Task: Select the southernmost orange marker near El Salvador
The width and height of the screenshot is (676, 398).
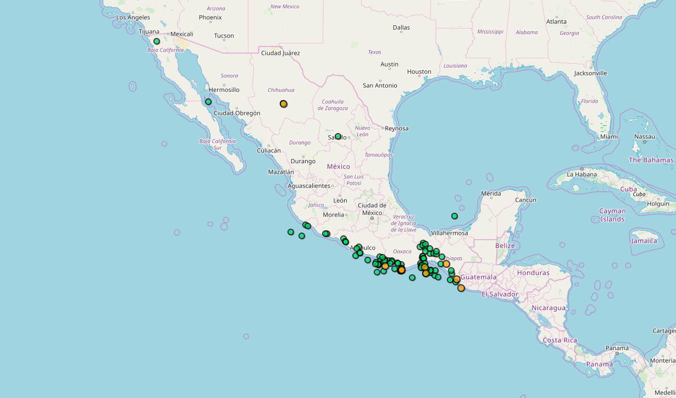Action: coord(461,288)
